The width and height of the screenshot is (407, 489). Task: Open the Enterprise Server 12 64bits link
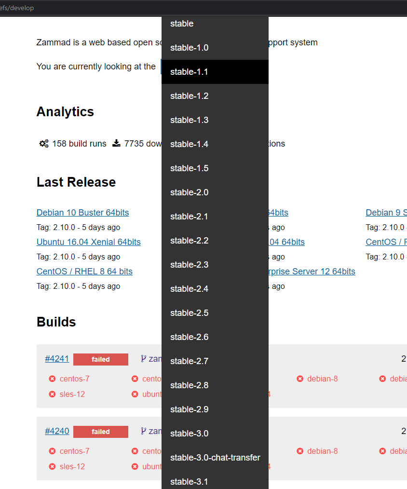pos(312,272)
